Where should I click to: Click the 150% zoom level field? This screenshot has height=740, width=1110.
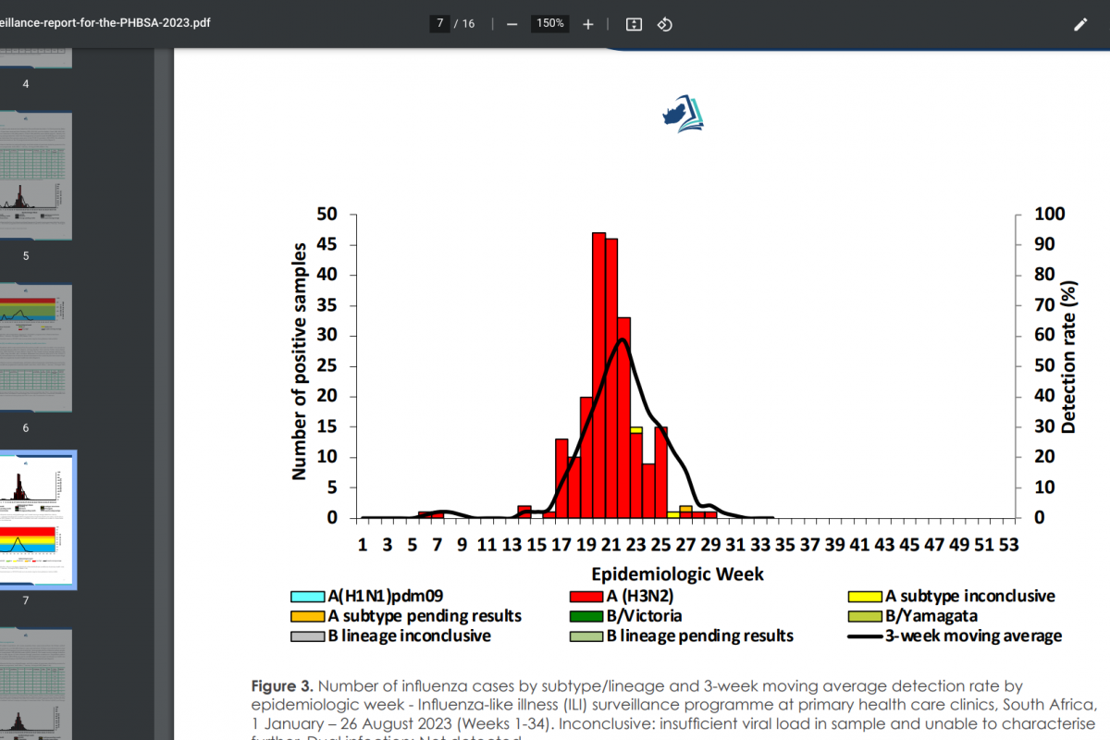pos(549,24)
